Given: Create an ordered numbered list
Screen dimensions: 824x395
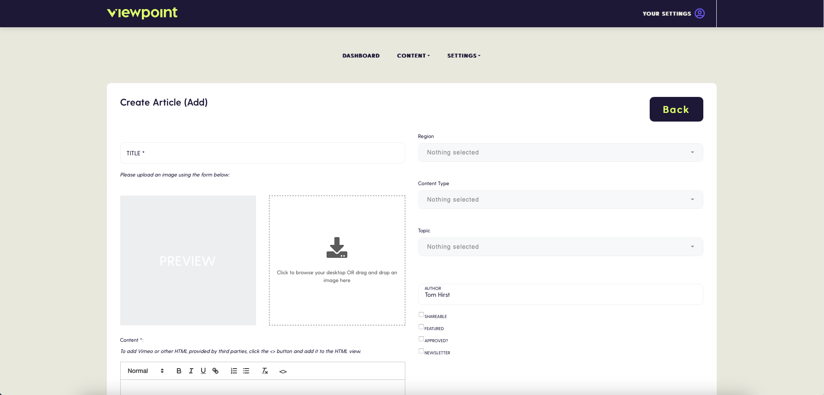Looking at the screenshot, I should click(234, 371).
